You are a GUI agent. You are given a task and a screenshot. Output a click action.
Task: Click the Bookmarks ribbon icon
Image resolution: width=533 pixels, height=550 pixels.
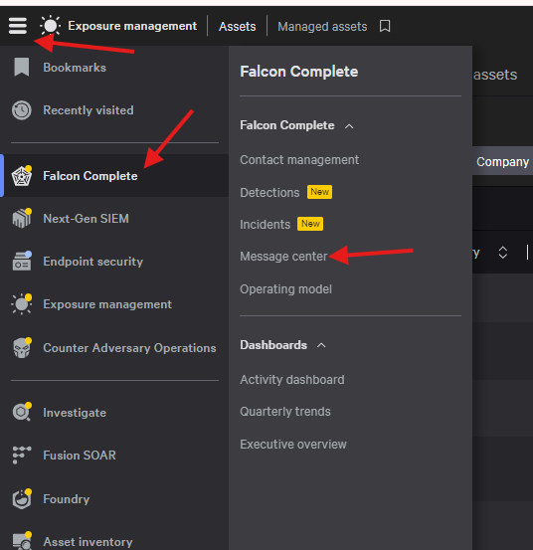click(22, 67)
